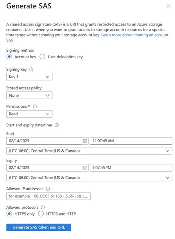The height and width of the screenshot is (239, 175).
Task: Select Account key signing method
Action: tap(9, 57)
